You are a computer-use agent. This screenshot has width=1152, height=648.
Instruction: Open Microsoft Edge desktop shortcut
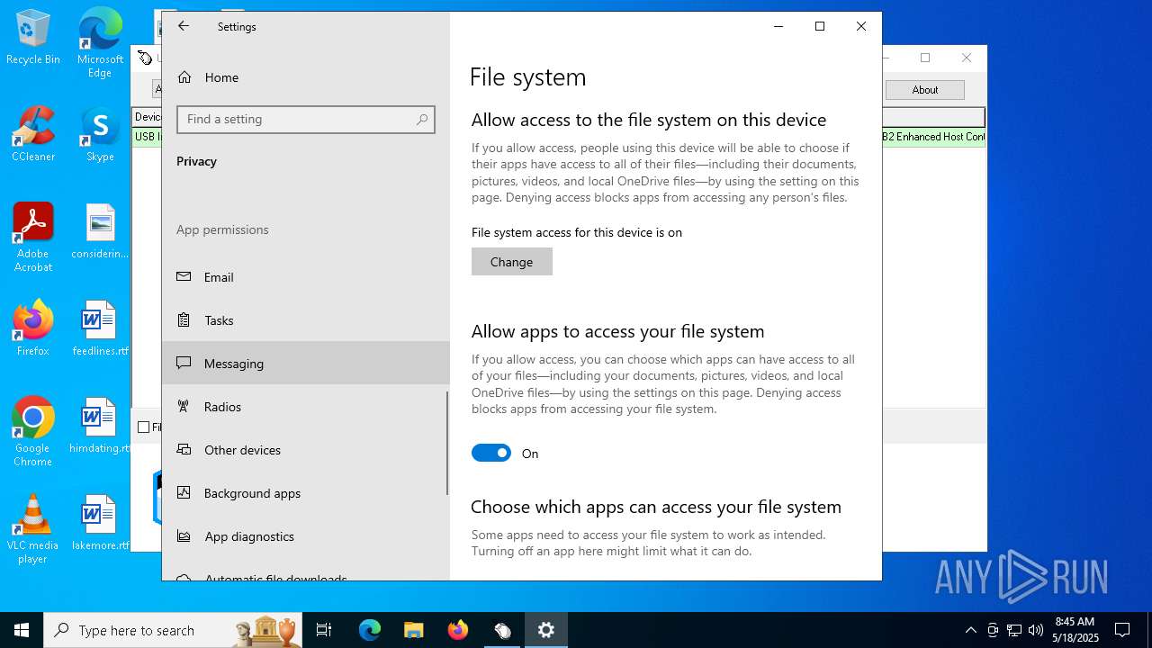[x=100, y=43]
